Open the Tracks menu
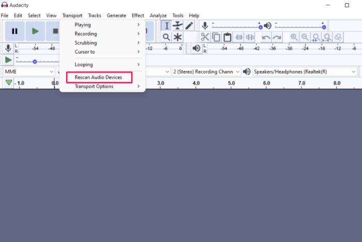The width and height of the screenshot is (362, 242). click(x=95, y=16)
